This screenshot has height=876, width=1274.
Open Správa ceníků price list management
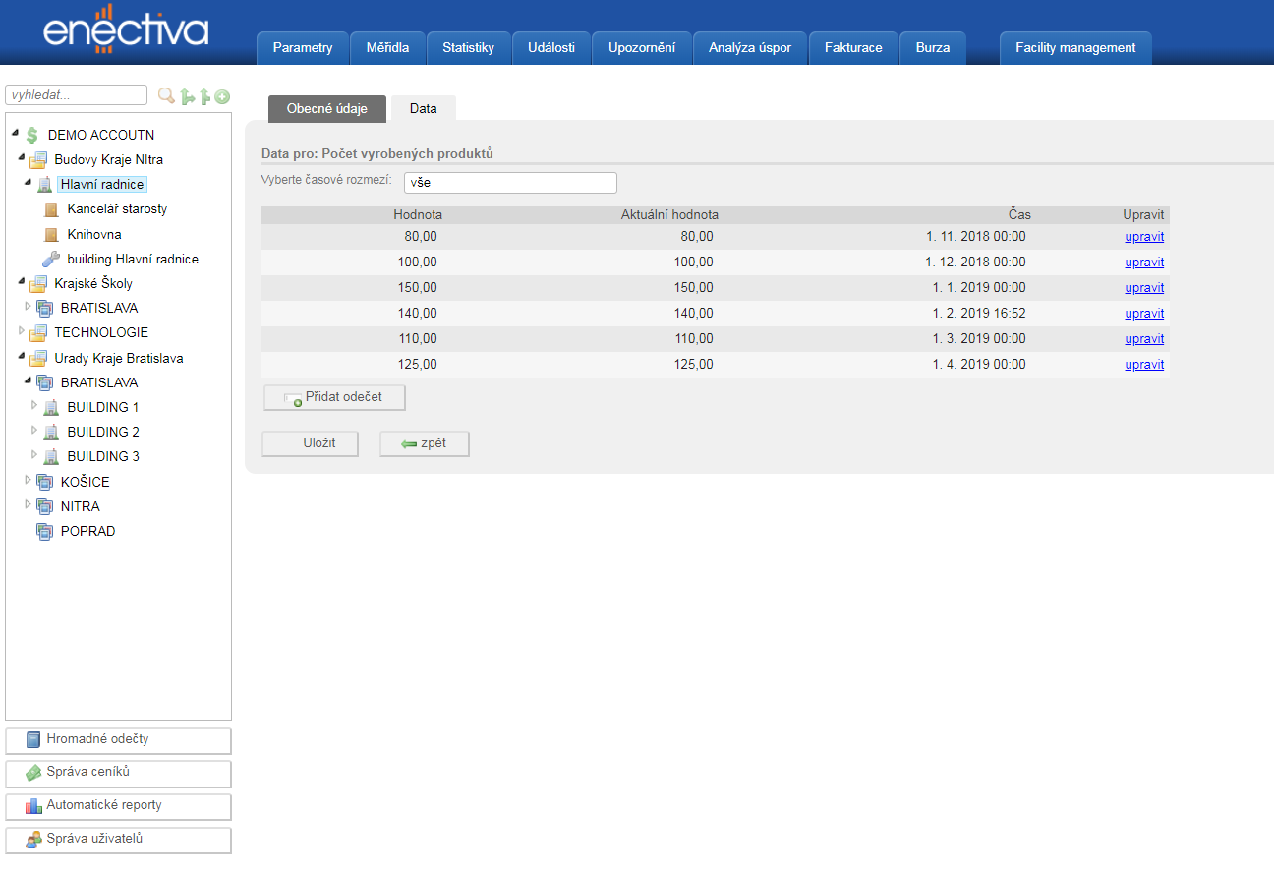click(x=118, y=773)
